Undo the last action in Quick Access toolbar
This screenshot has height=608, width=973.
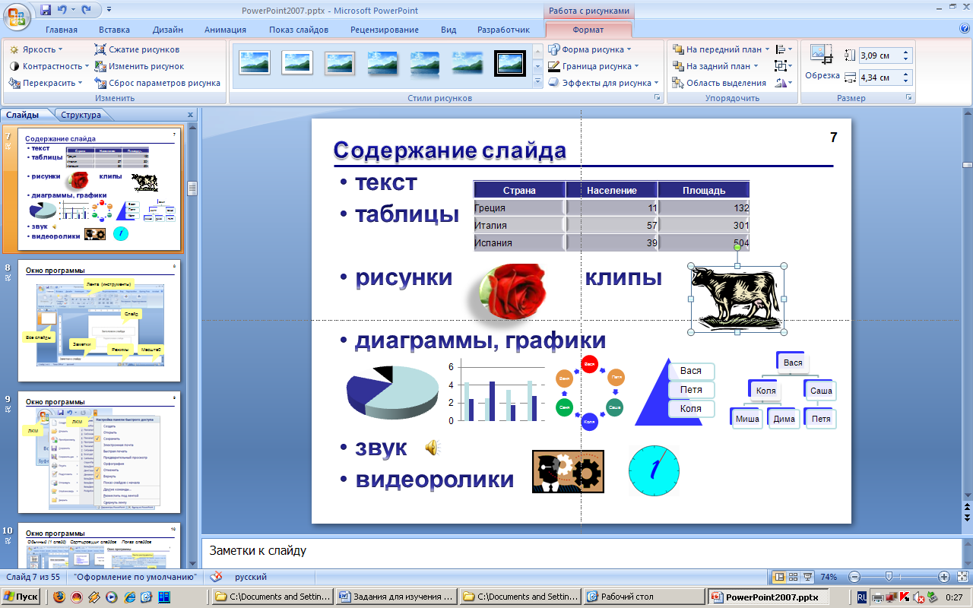62,10
